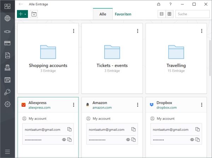Viewport: 212px width, 158px height.
Task: Select the Alle tab
Action: coord(103,14)
